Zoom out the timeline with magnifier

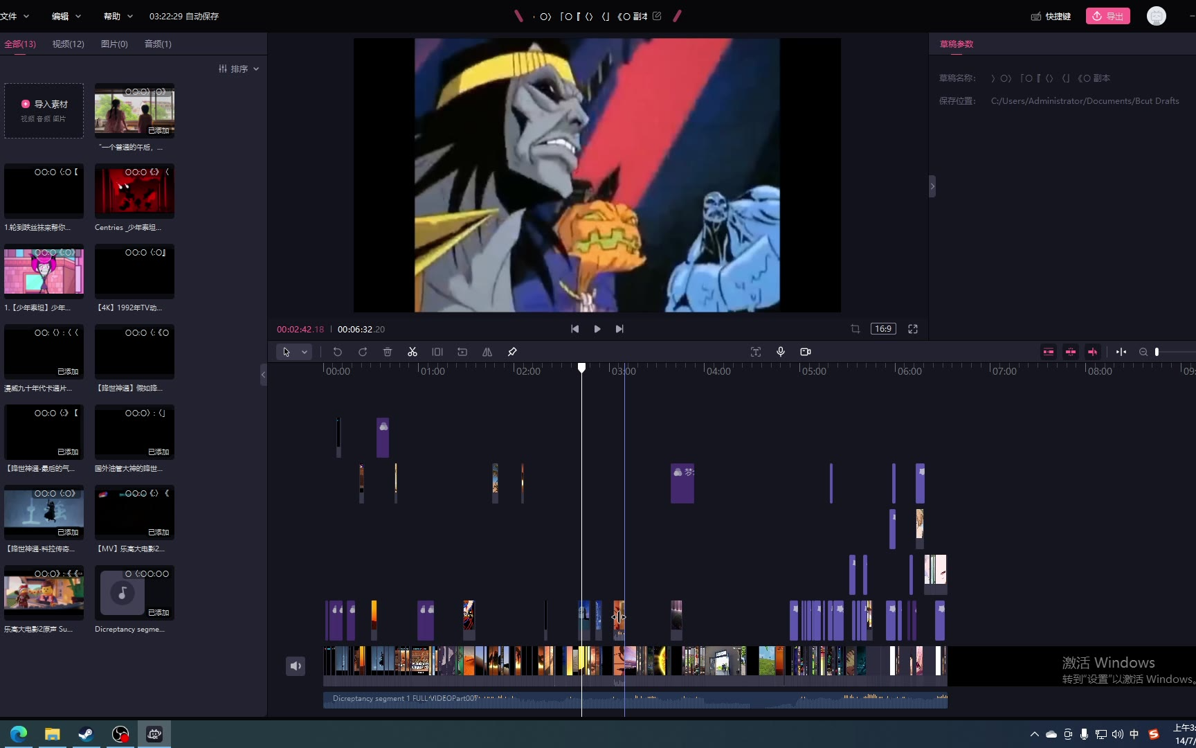coord(1143,352)
